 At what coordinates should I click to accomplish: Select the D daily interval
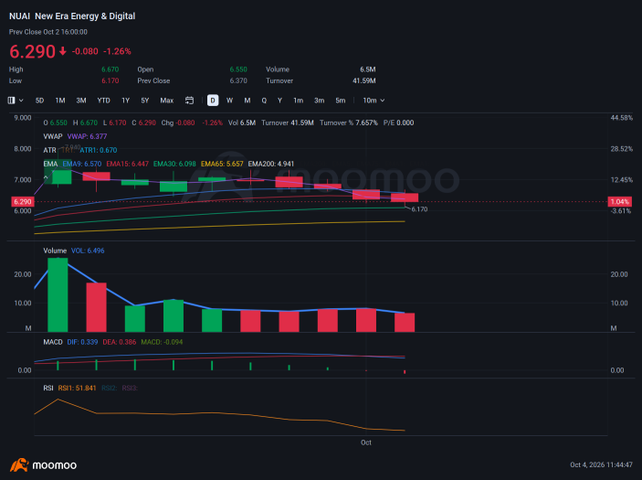coord(213,101)
